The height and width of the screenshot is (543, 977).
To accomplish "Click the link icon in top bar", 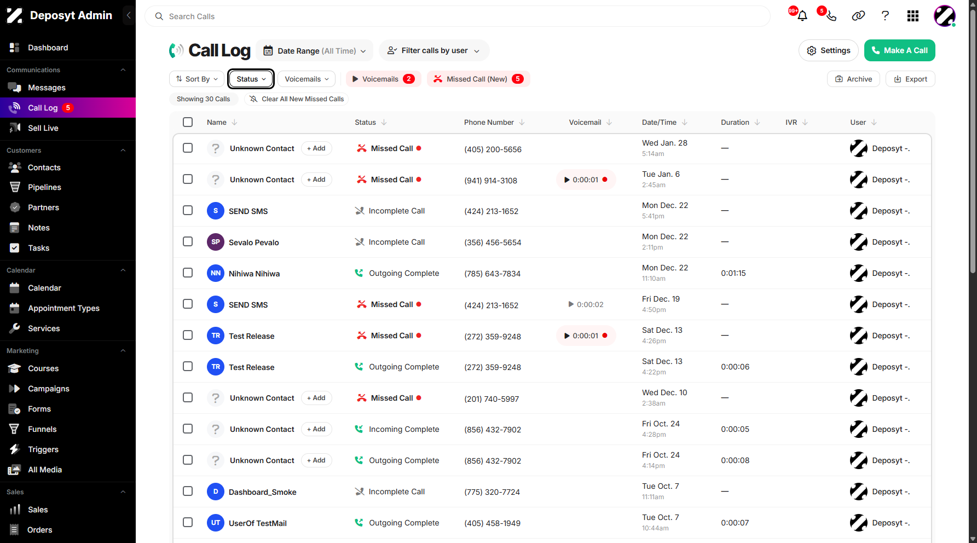I will click(x=858, y=16).
